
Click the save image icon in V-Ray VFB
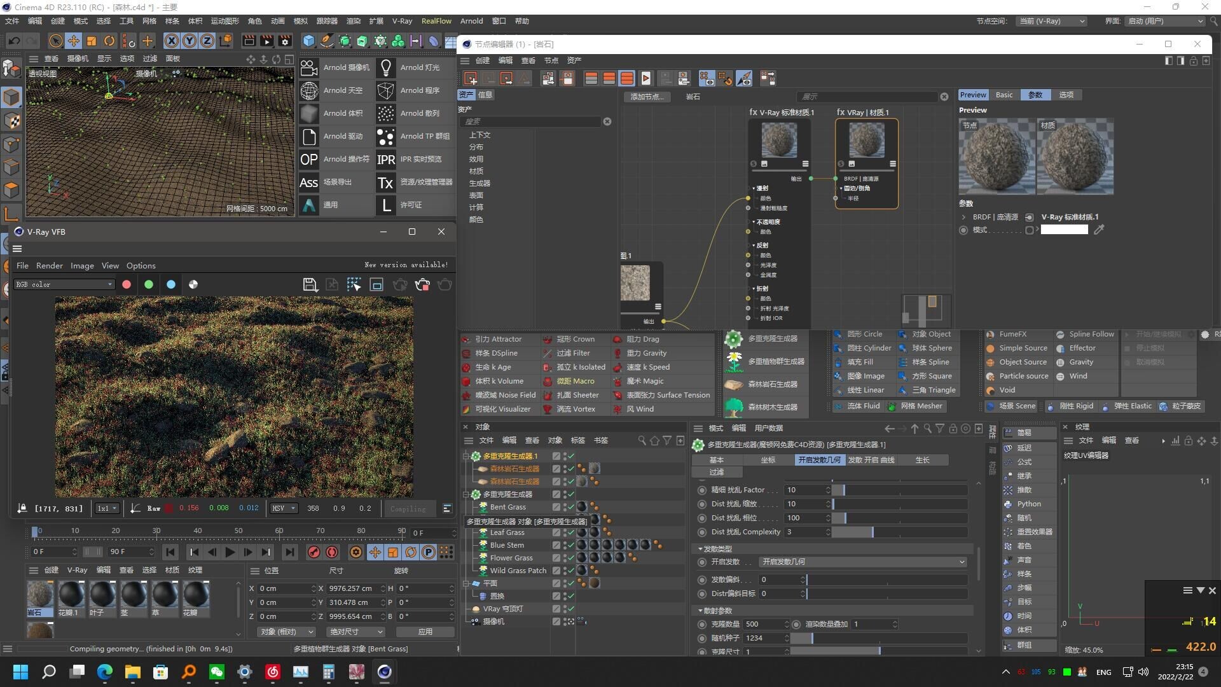(x=310, y=285)
